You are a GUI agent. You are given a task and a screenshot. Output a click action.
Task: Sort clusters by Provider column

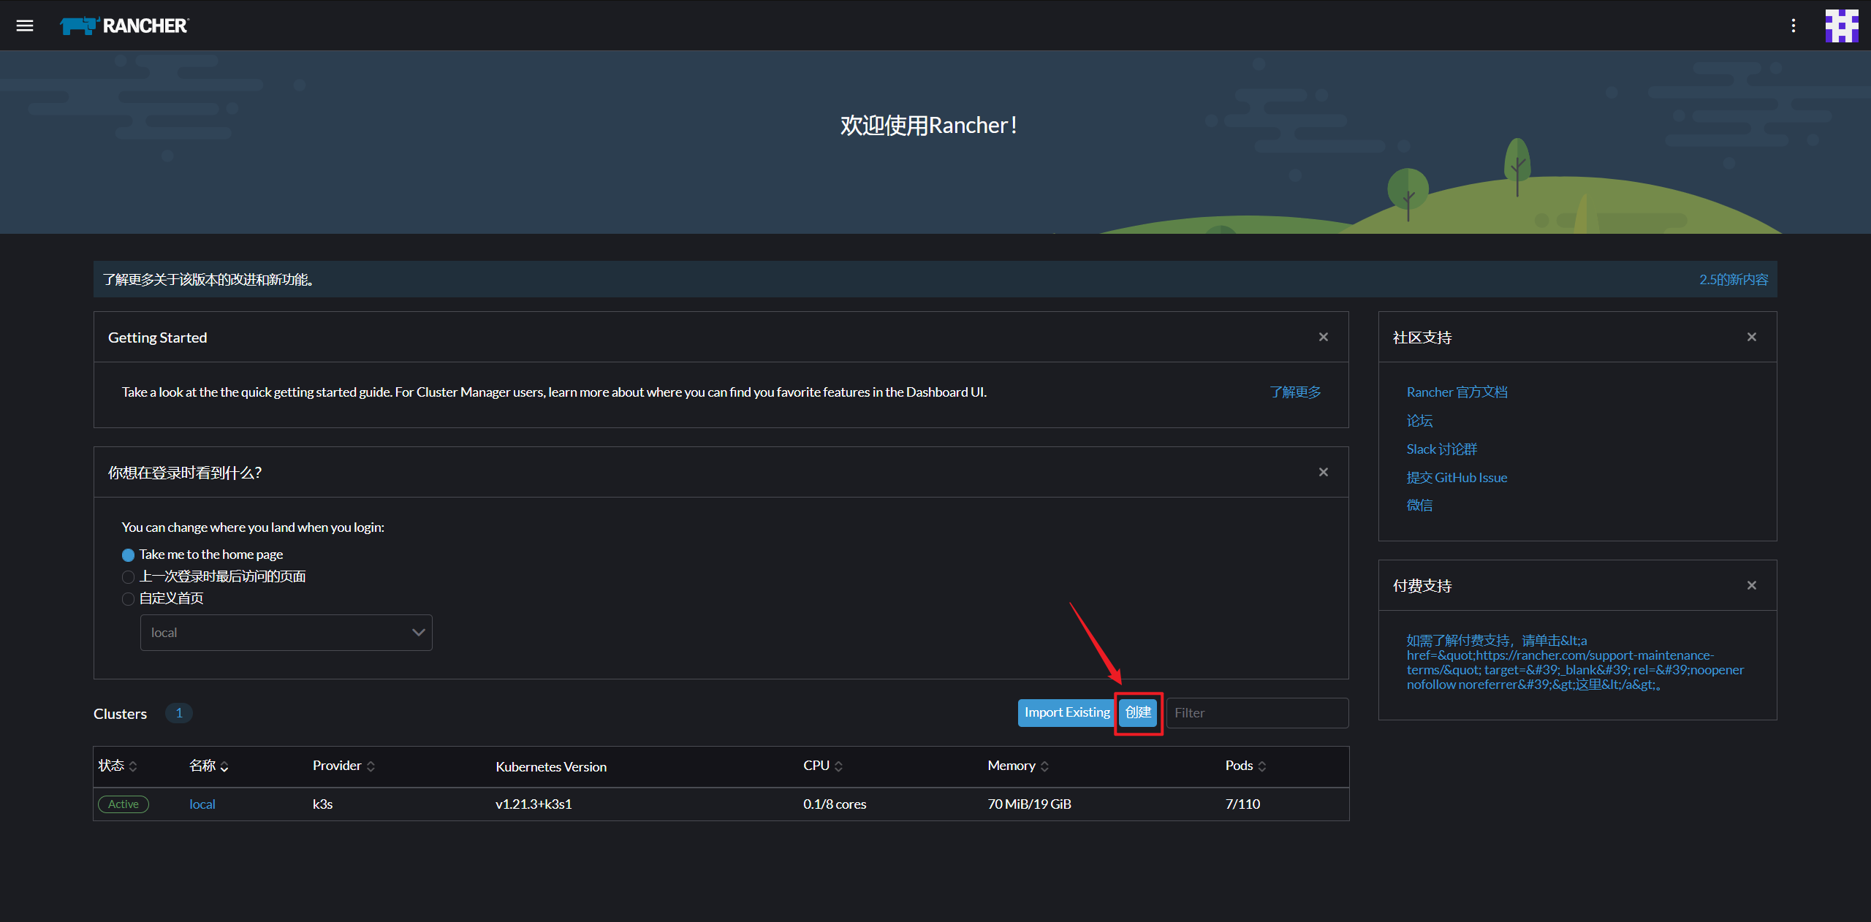pyautogui.click(x=344, y=766)
